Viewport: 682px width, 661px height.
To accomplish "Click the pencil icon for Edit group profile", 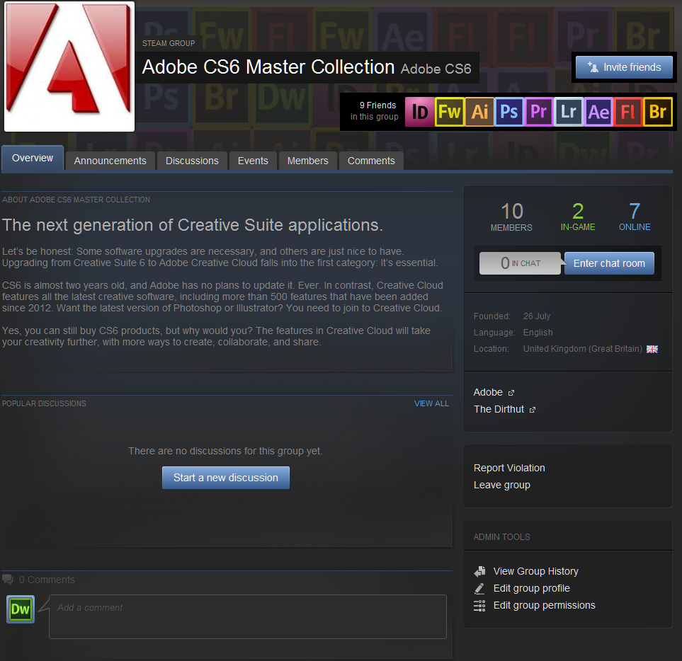I will pyautogui.click(x=479, y=588).
